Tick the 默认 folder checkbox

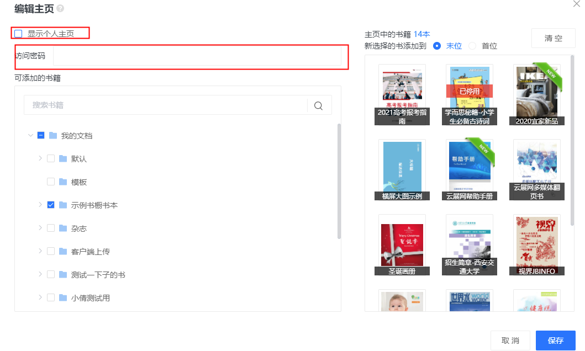pos(51,158)
